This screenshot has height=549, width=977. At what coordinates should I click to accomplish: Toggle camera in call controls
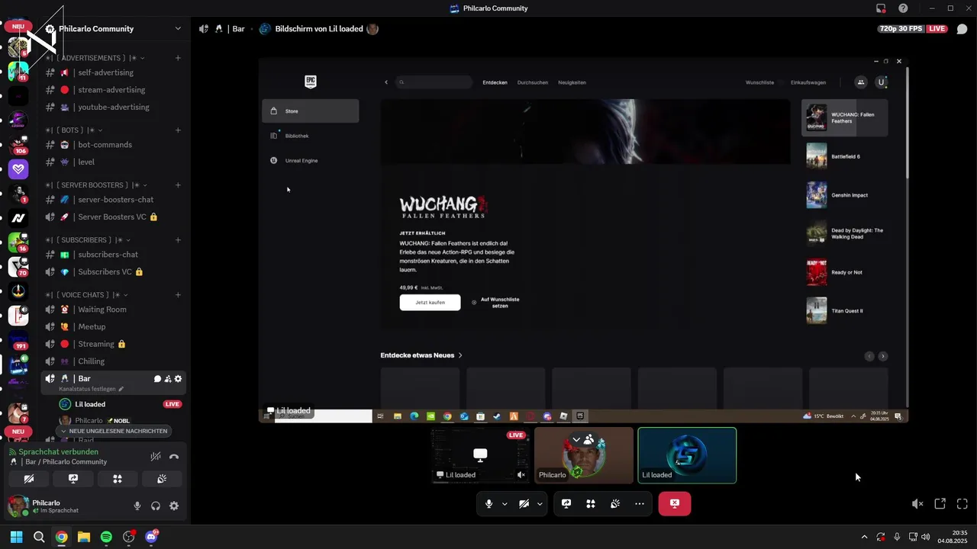coord(524,504)
